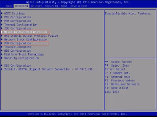Click the Version 2.16.1242 footer text

77,114
